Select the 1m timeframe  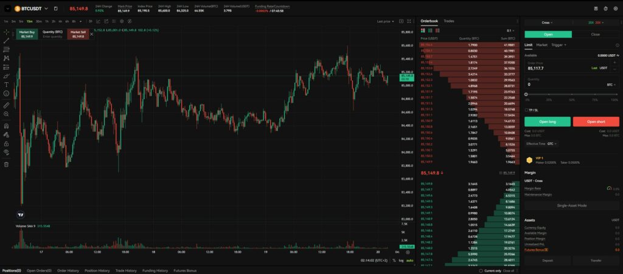[x=6, y=21]
